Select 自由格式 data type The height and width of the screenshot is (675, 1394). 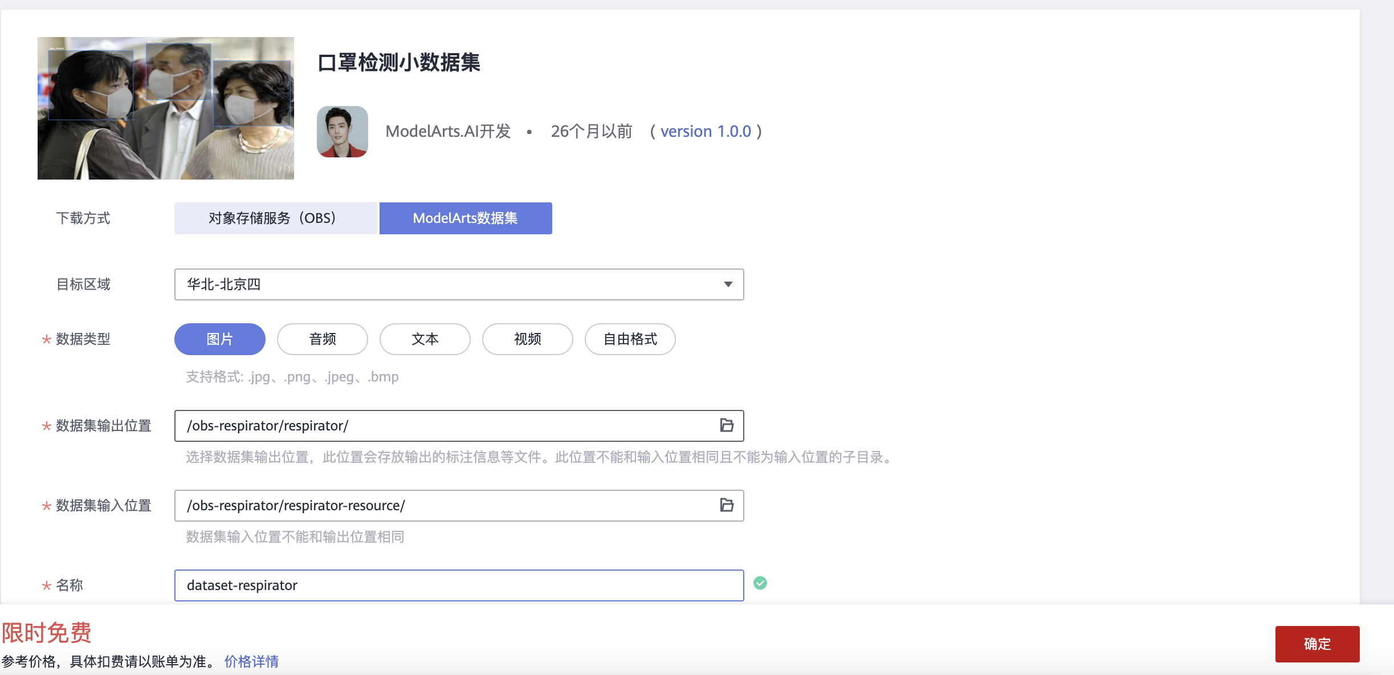tap(630, 339)
